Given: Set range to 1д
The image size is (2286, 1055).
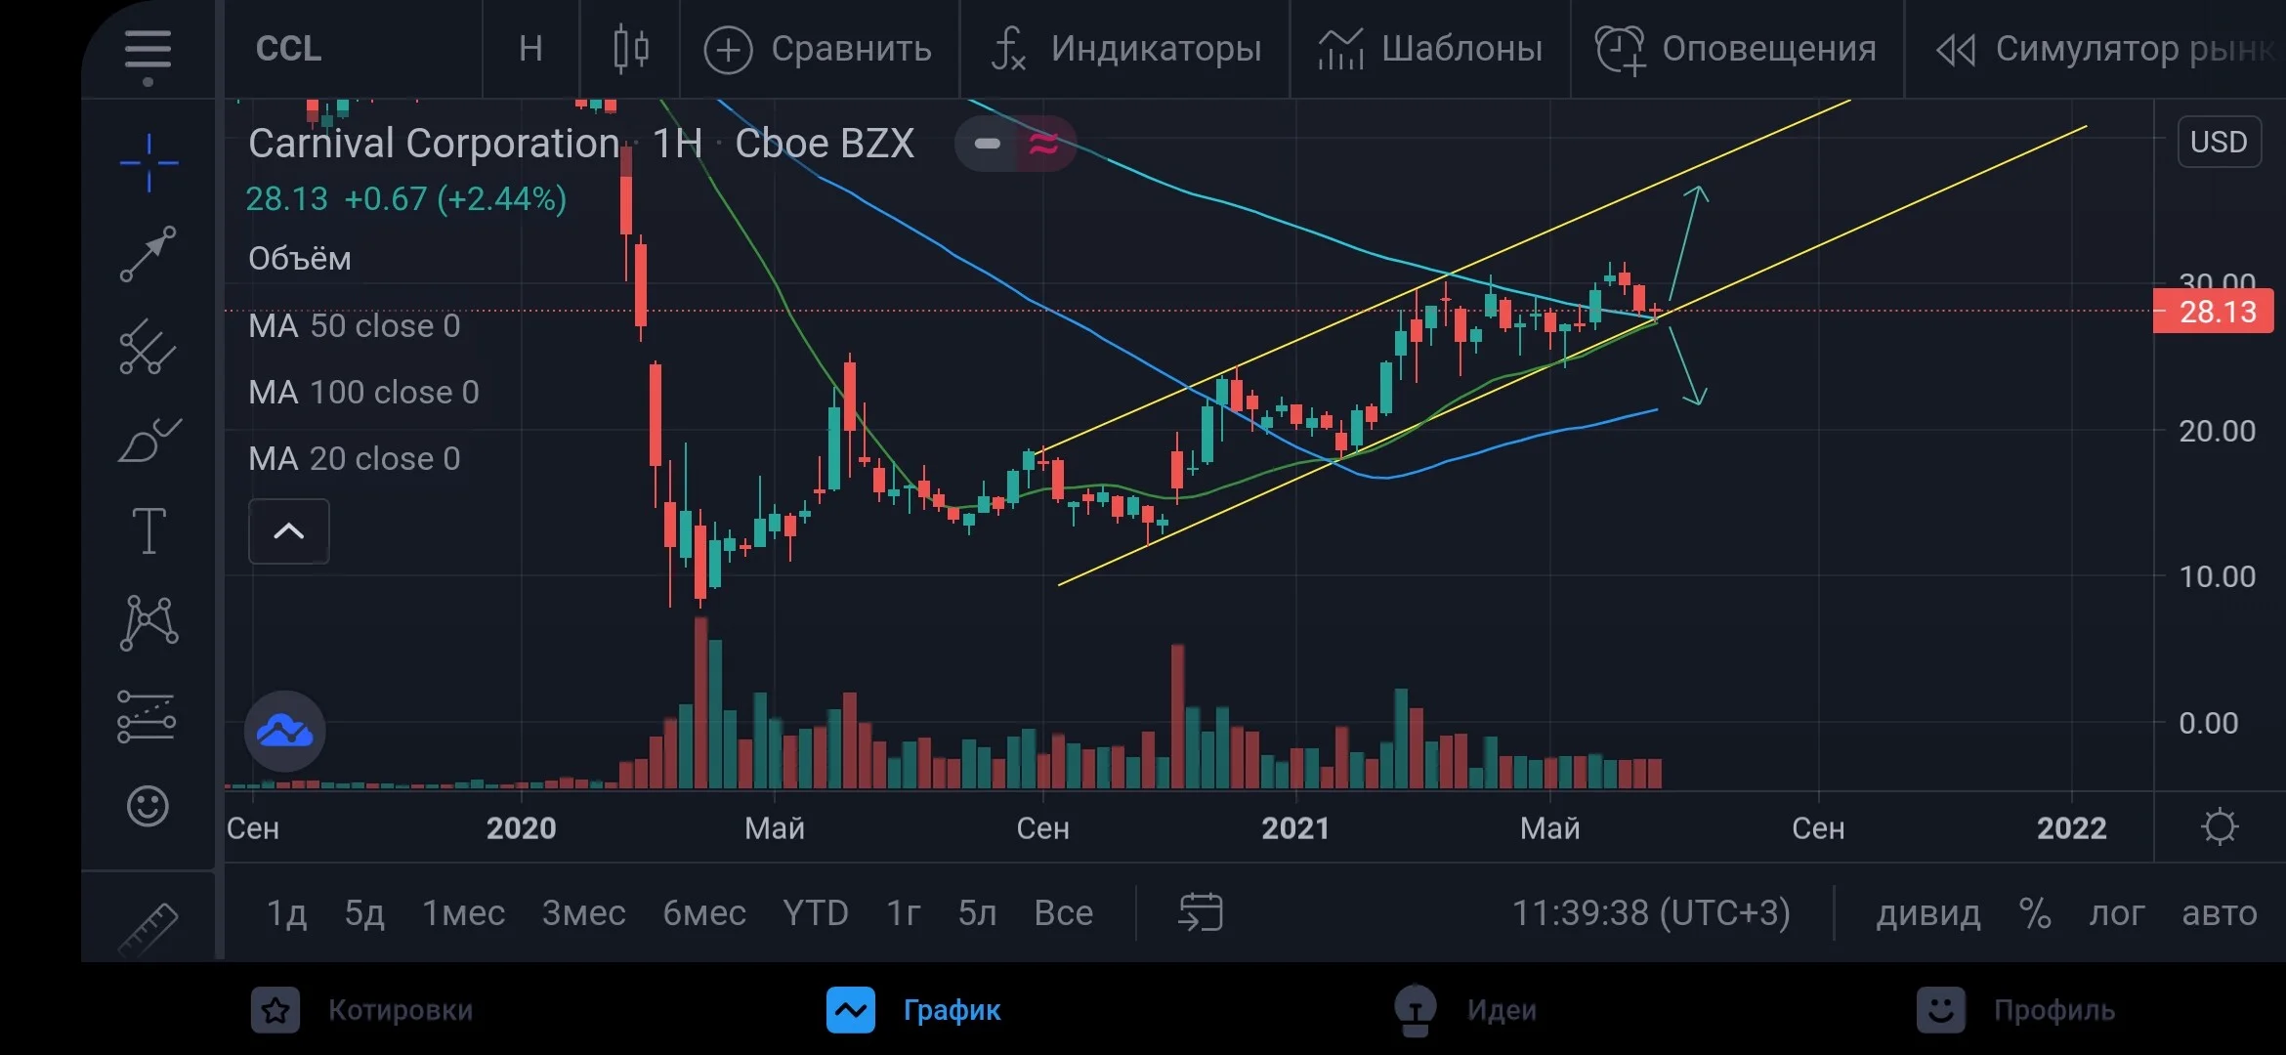Looking at the screenshot, I should pos(286,913).
